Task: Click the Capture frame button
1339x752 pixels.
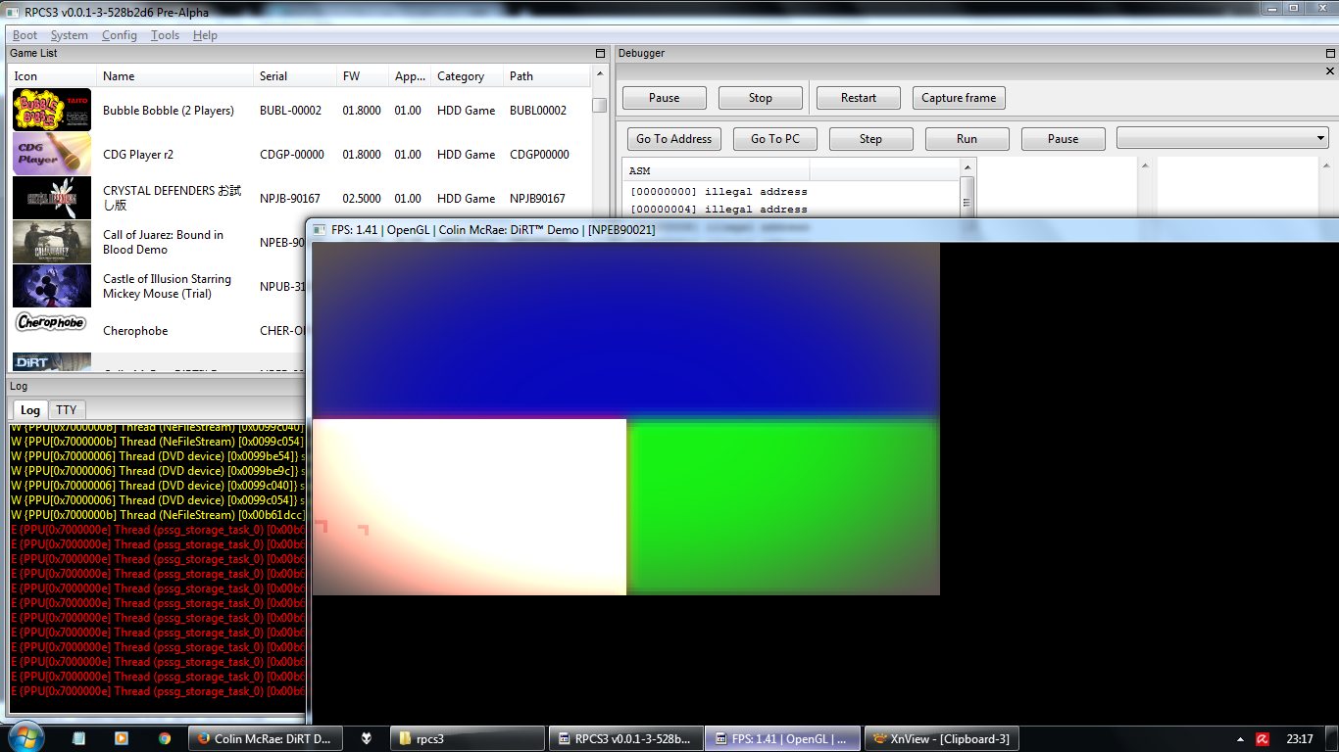Action: pos(959,98)
